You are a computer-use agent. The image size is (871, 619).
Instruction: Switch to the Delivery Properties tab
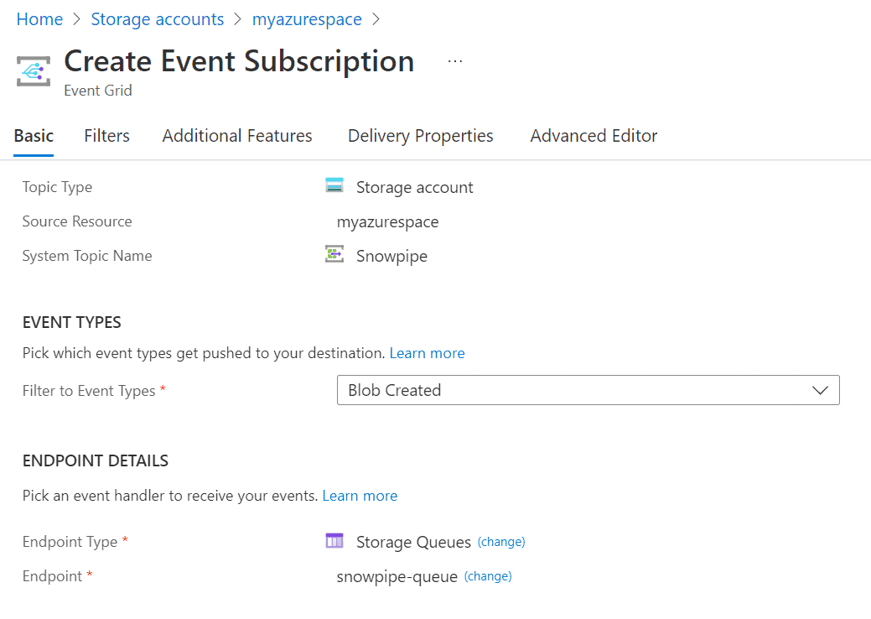pyautogui.click(x=420, y=135)
